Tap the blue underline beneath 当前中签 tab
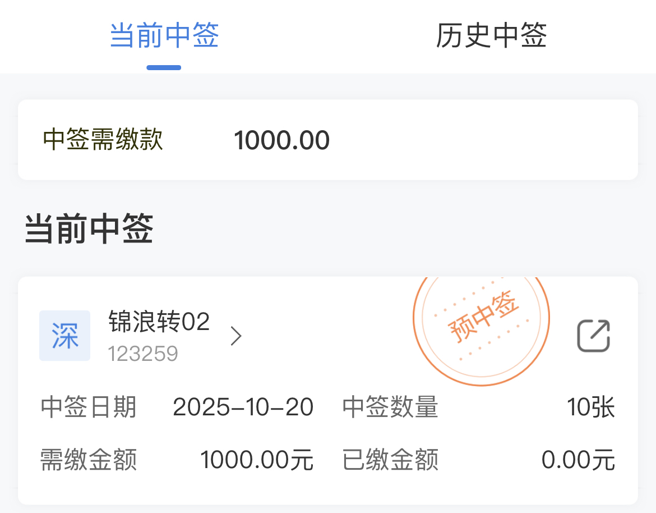The width and height of the screenshot is (656, 513). point(164,68)
